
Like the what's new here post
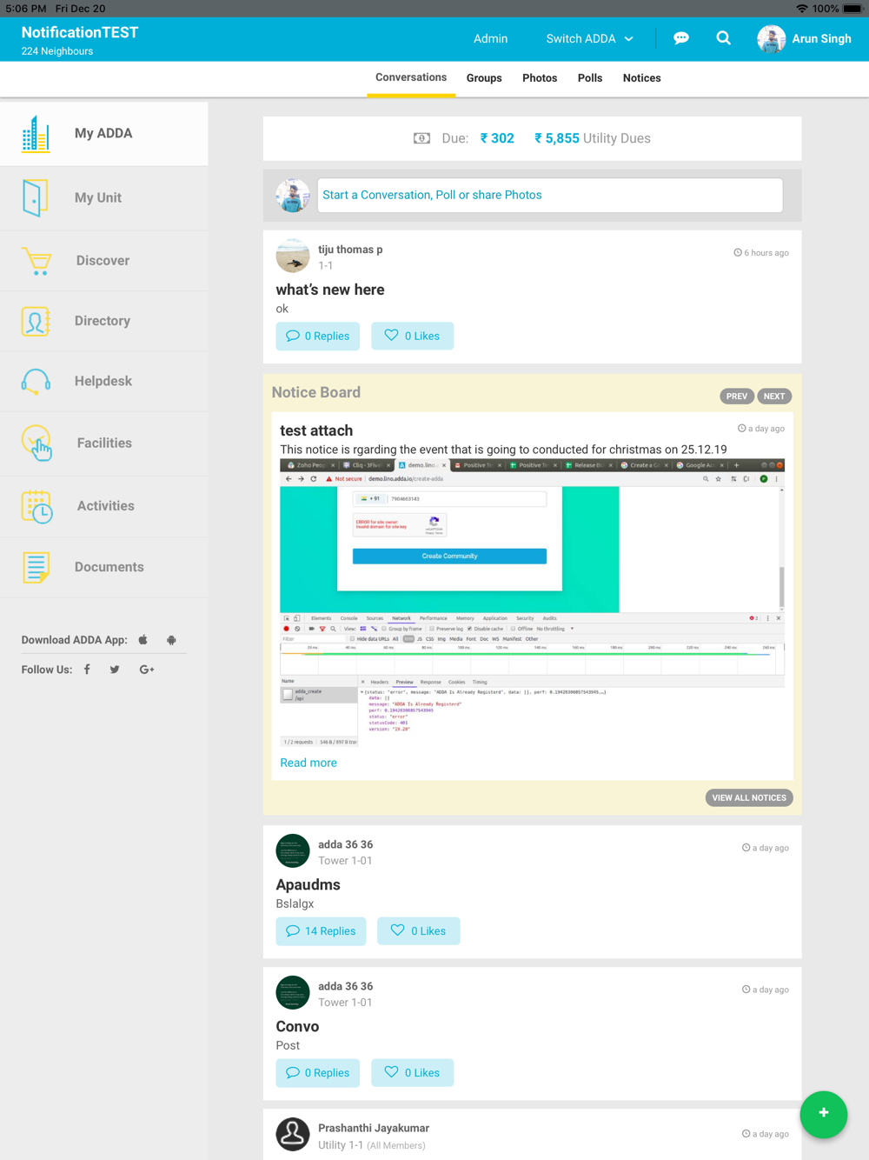(x=413, y=337)
